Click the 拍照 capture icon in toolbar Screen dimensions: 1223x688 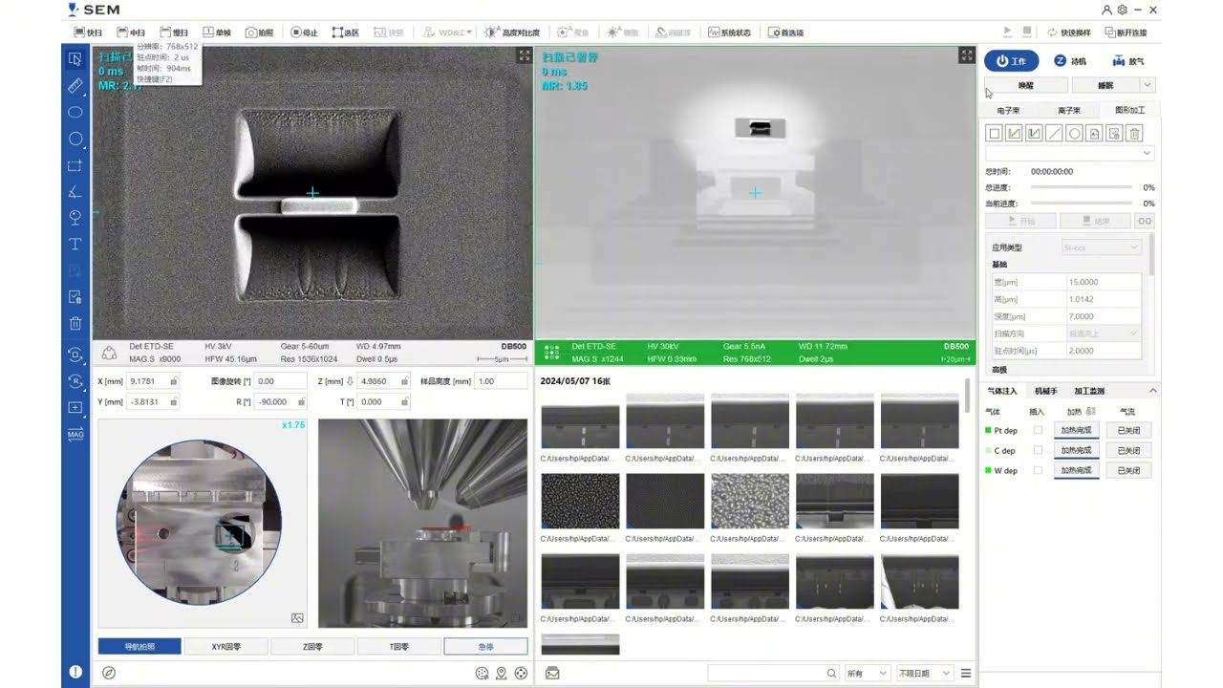(258, 32)
